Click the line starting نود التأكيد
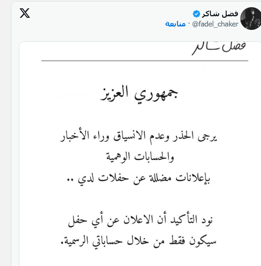The height and width of the screenshot is (266, 261). coord(140,220)
